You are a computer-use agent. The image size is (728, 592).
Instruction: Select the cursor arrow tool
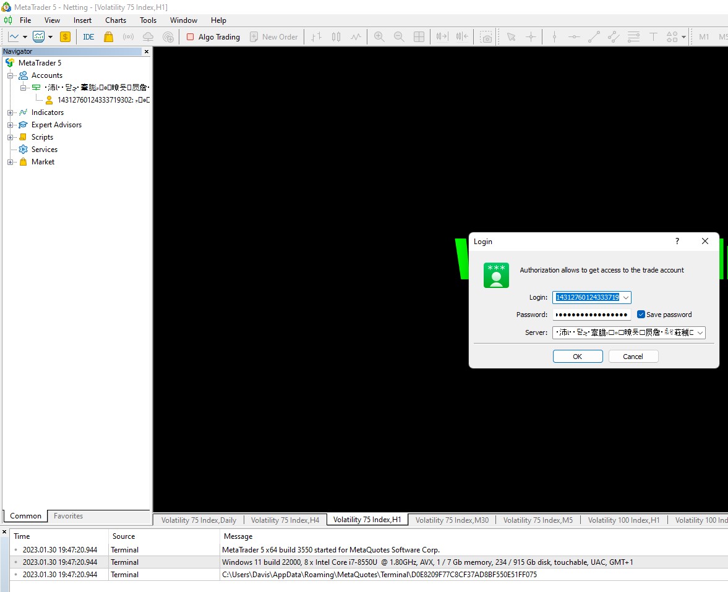[x=511, y=36]
